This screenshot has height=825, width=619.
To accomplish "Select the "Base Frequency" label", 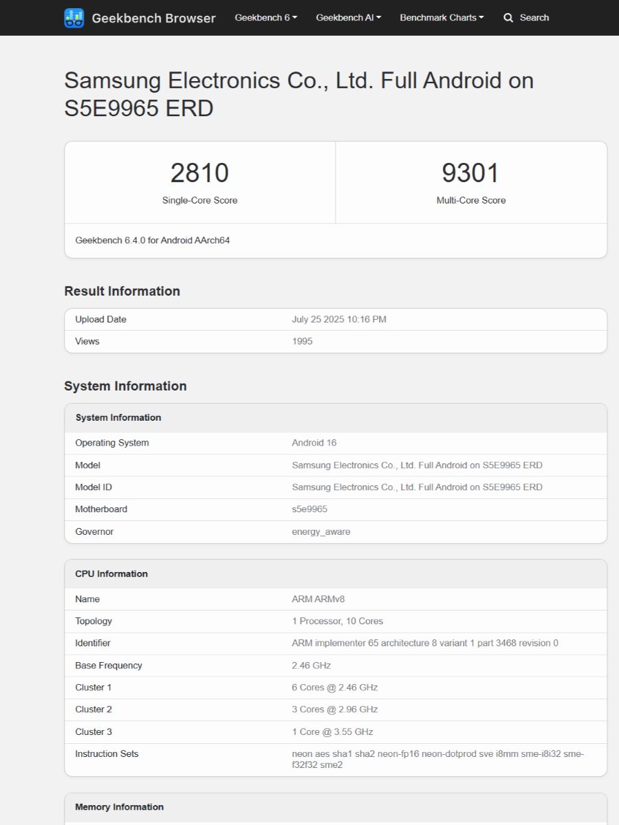I will [109, 665].
